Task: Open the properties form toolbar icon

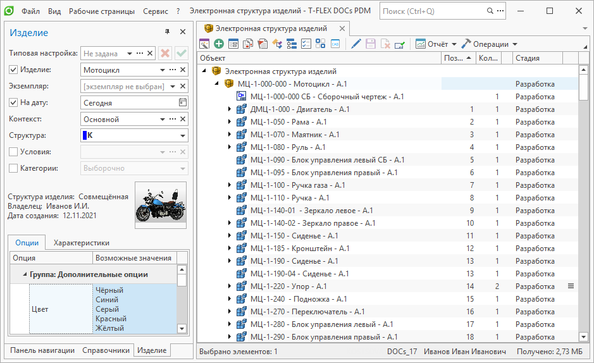Action: point(233,44)
